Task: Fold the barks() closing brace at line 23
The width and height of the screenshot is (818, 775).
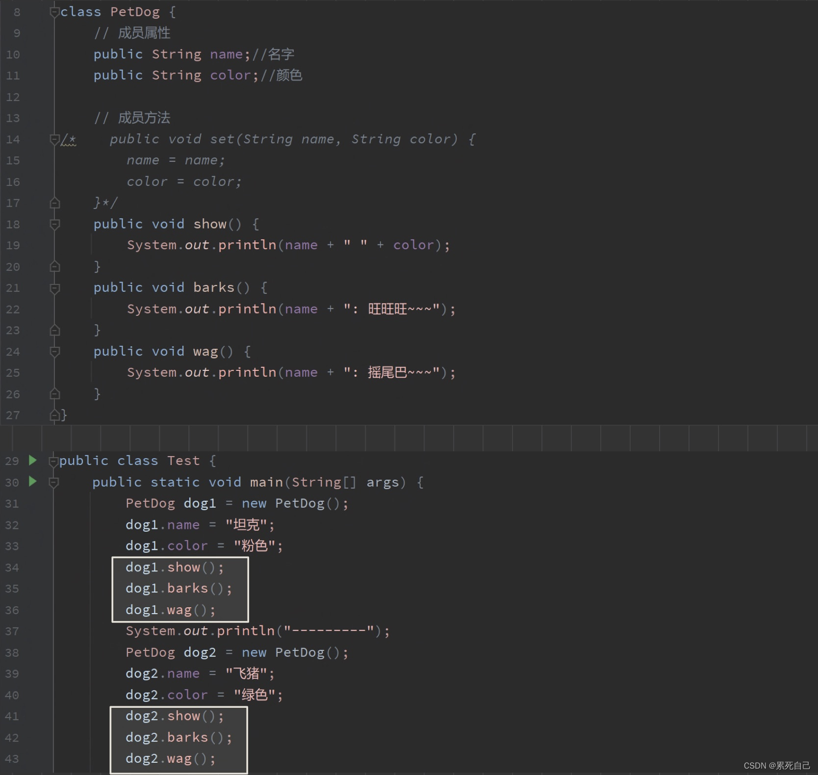Action: coord(54,330)
